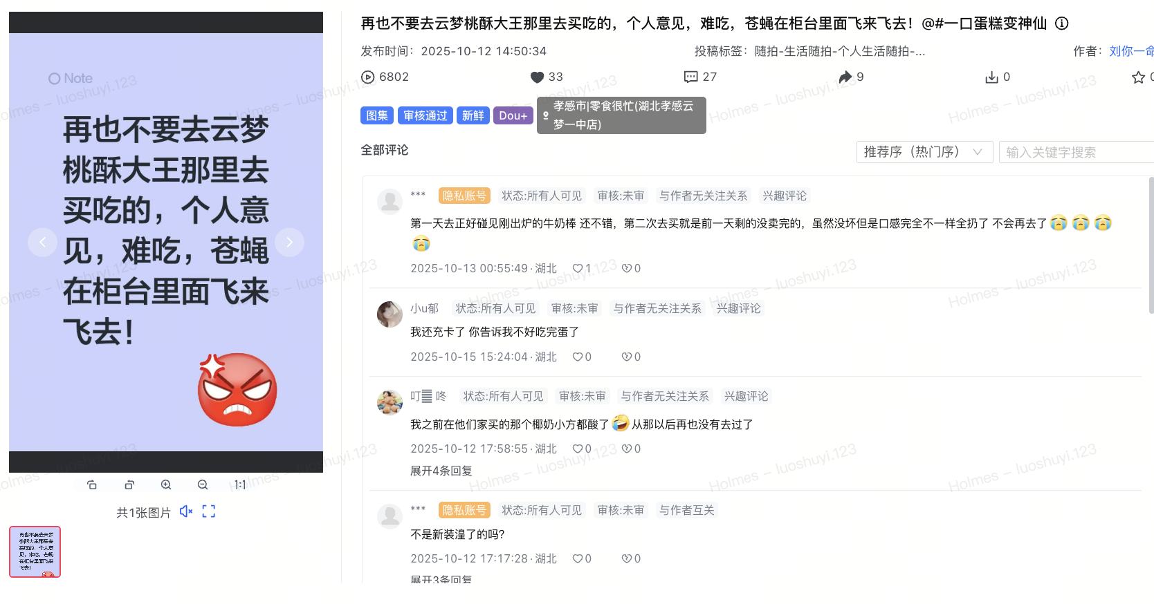Click 隐私账号 badge on the first comment
1154x604 pixels.
coord(465,196)
